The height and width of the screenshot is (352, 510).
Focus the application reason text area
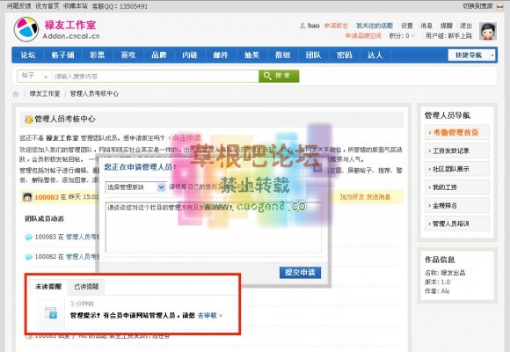(214, 227)
